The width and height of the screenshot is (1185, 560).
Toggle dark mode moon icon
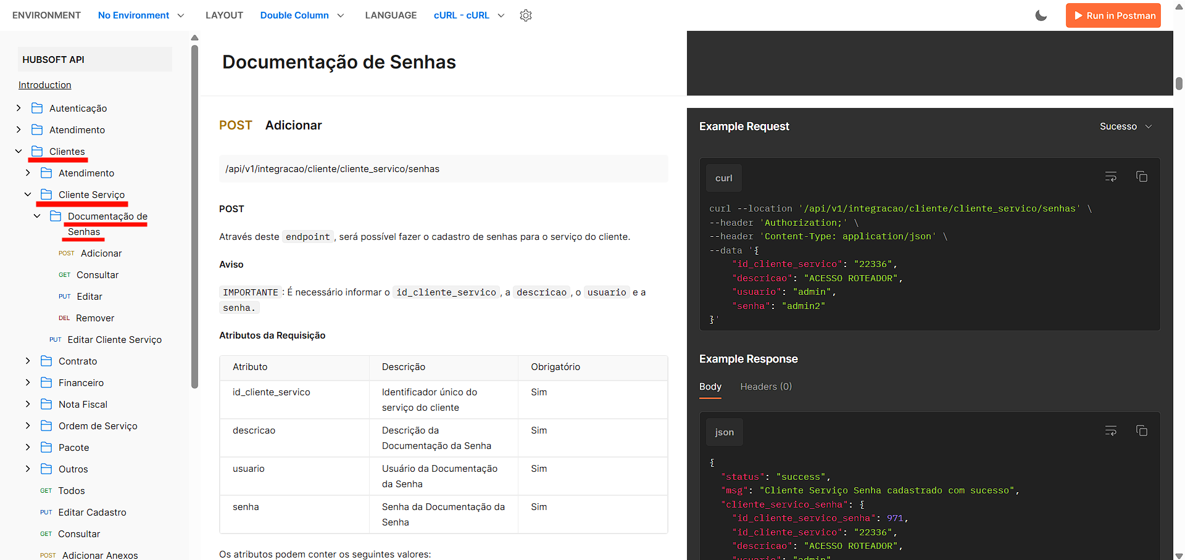(1041, 15)
